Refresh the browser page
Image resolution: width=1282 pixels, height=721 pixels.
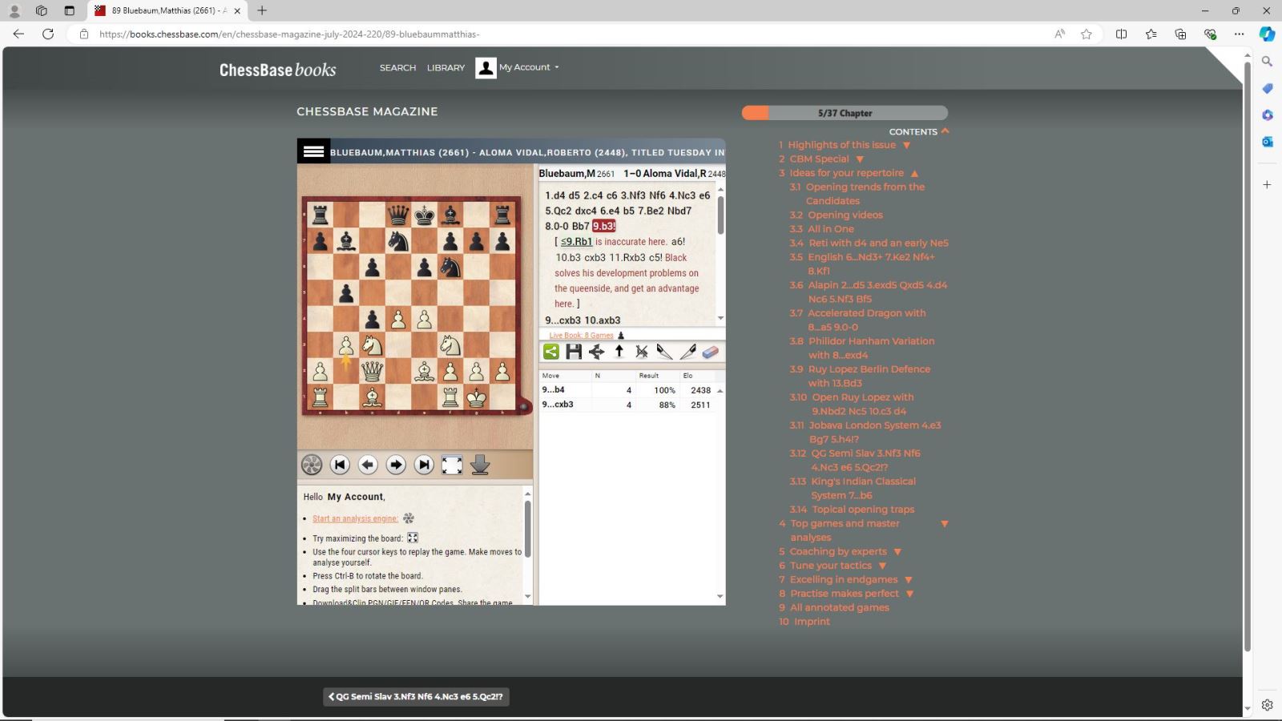click(x=48, y=34)
